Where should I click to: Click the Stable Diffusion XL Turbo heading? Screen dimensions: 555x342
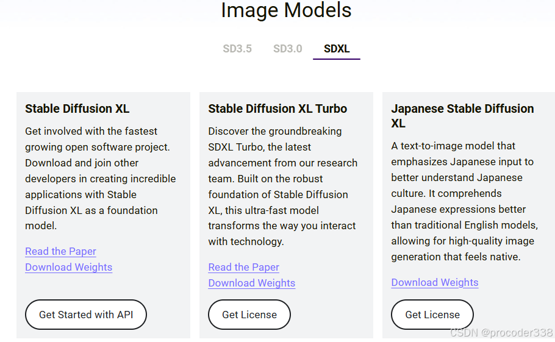tap(277, 109)
